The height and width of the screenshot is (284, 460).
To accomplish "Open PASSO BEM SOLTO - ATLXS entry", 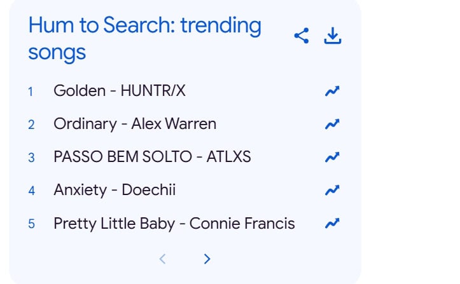I will 152,157.
